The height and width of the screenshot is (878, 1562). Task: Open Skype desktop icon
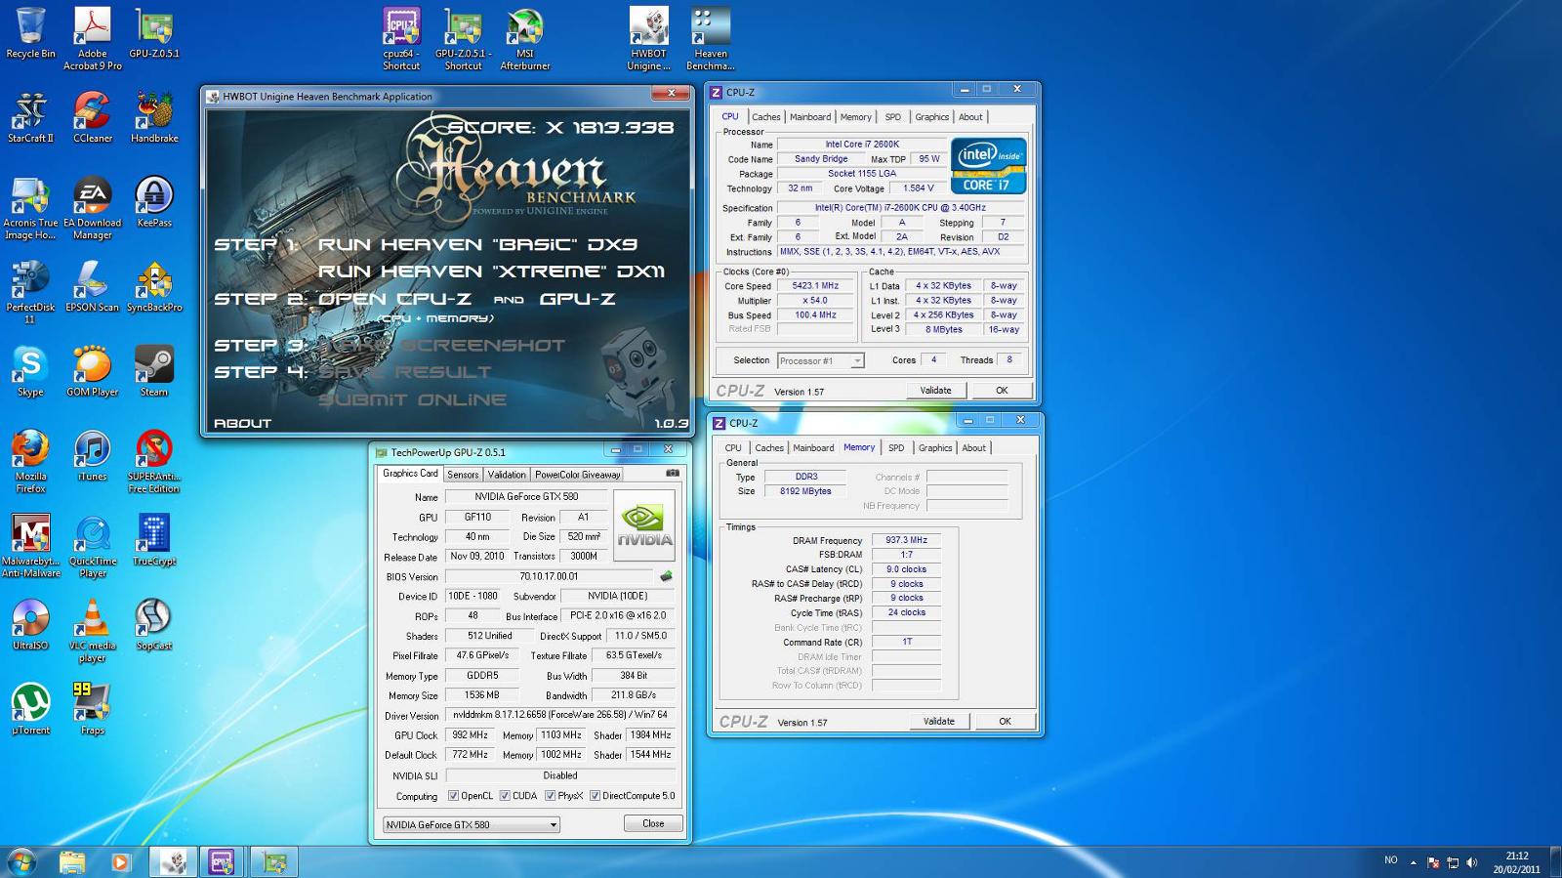click(x=30, y=371)
